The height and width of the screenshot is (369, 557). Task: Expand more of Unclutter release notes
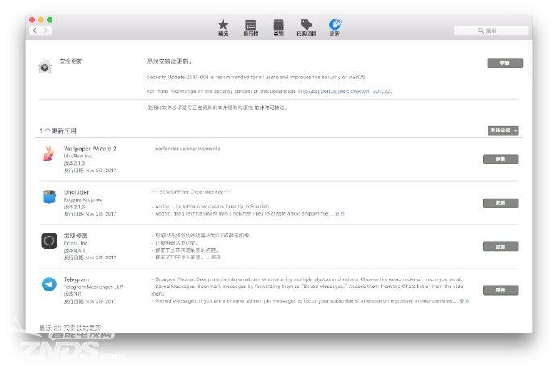click(340, 213)
